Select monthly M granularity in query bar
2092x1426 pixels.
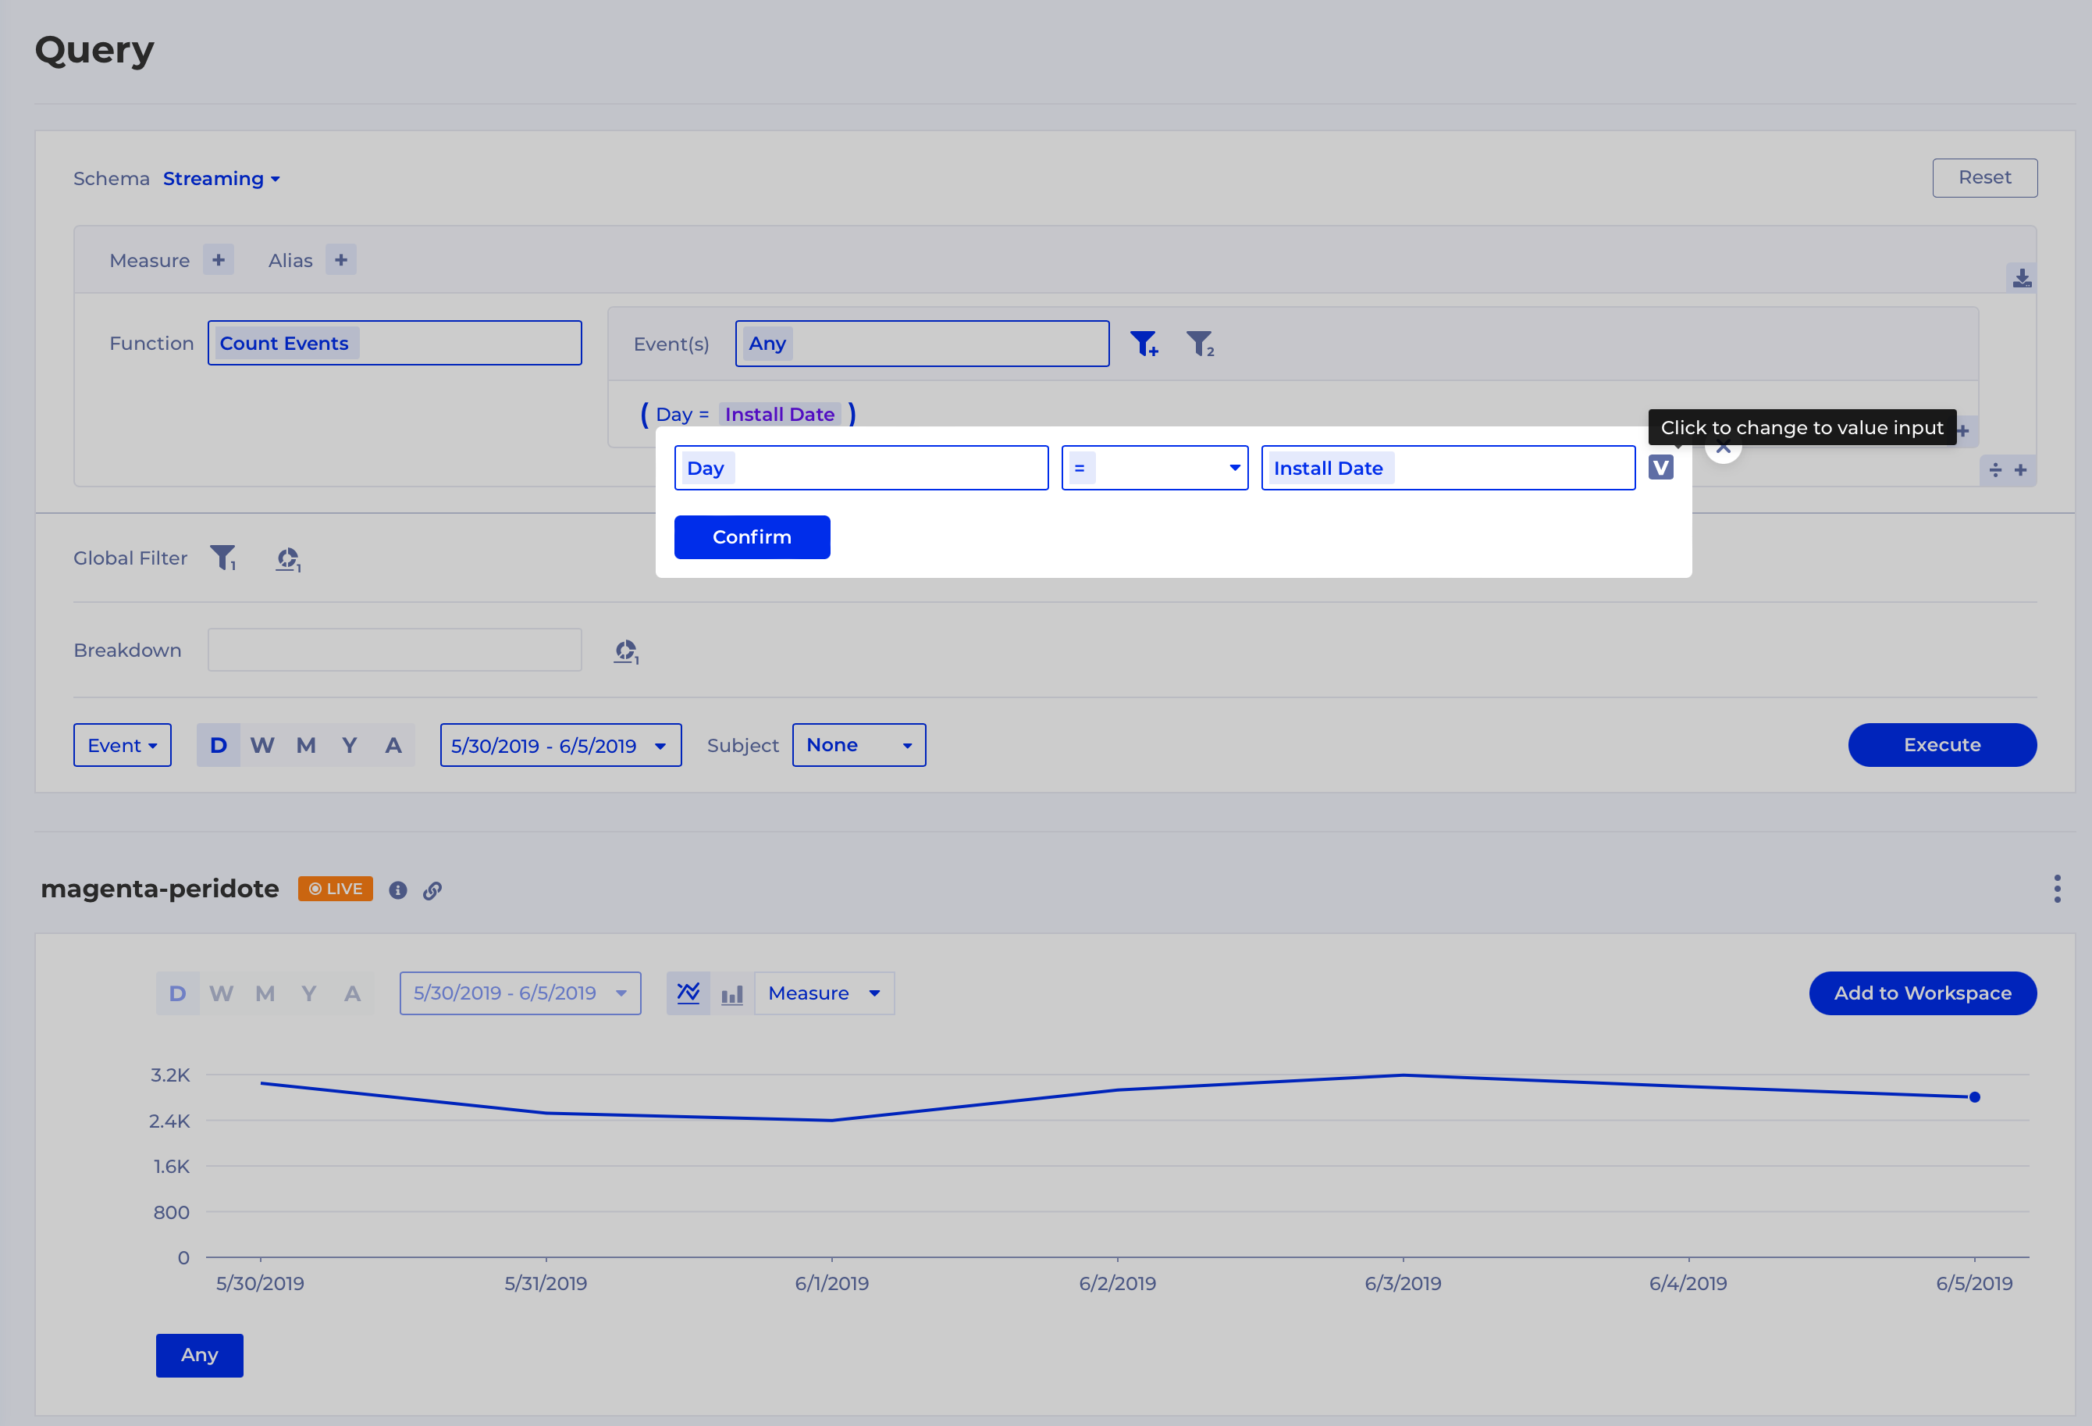(x=306, y=745)
